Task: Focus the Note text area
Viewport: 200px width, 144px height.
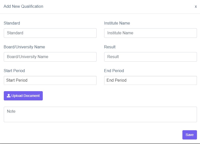Action: [x=100, y=114]
